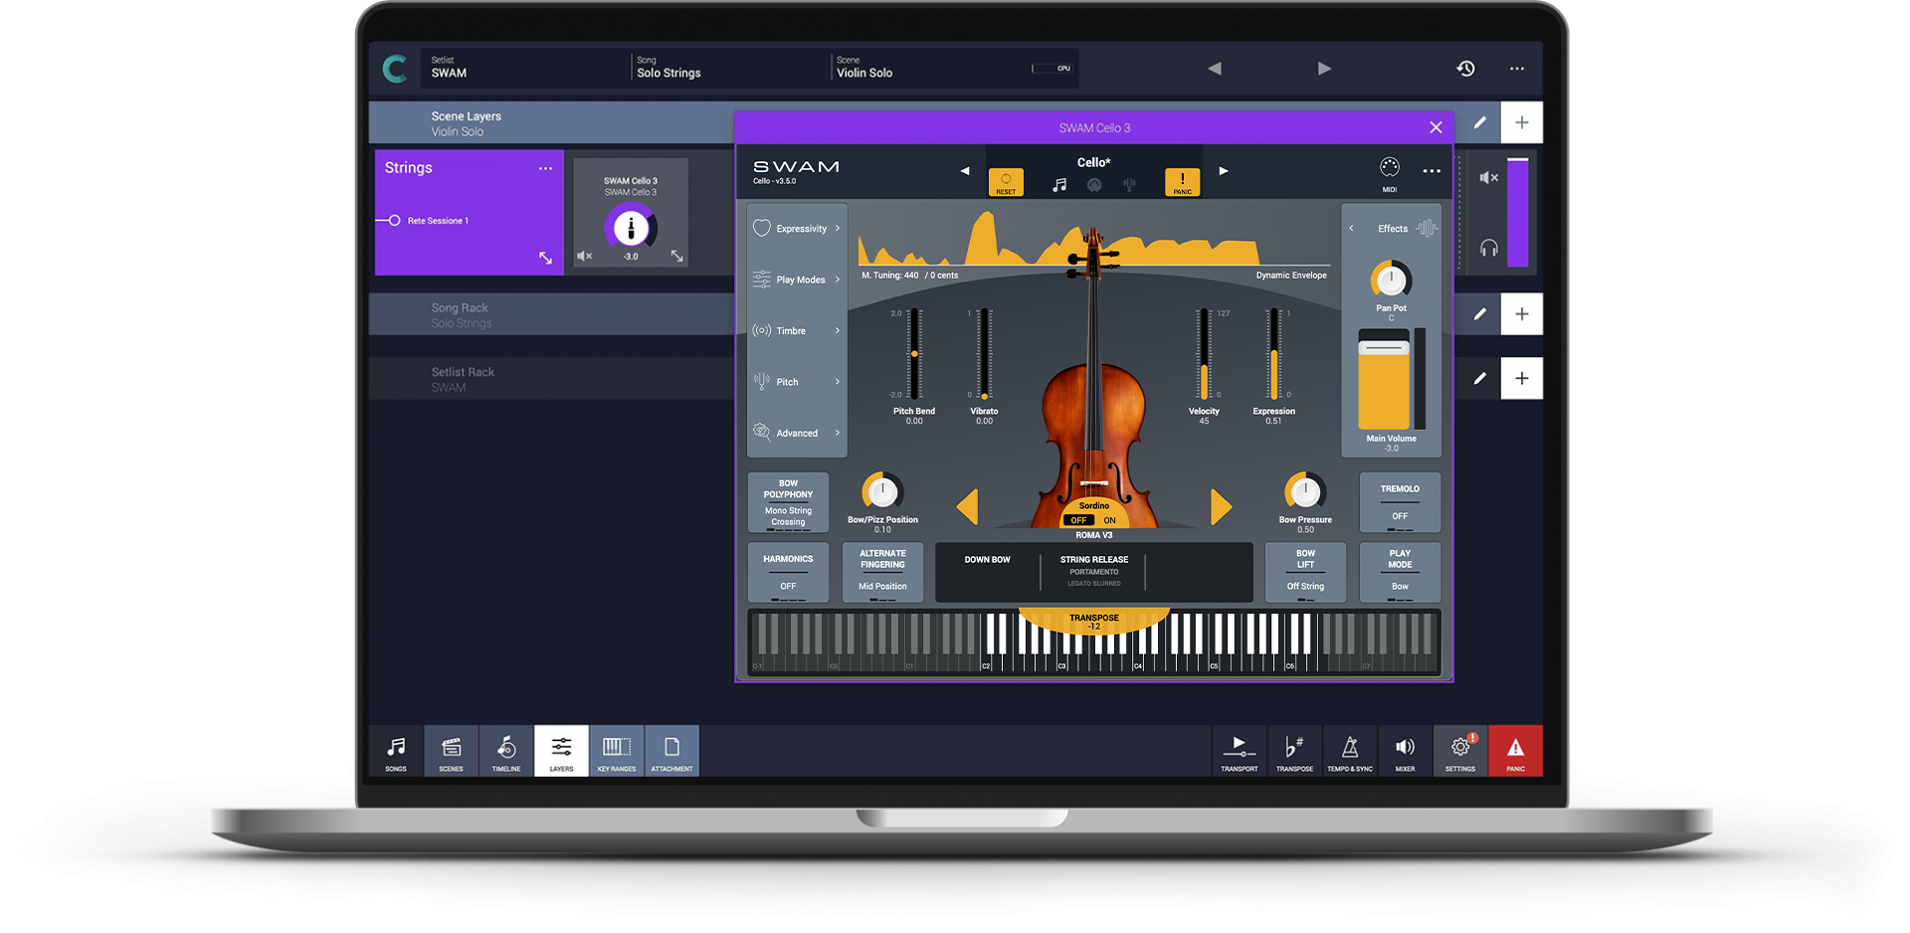This screenshot has height=933, width=1910.
Task: Click the yellow Reset button in SWAM
Action: coord(1006,182)
